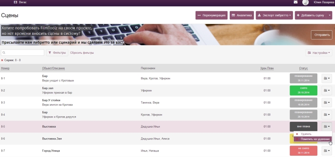Click the Перенумерация button
The height and width of the screenshot is (157, 335).
[212, 16]
